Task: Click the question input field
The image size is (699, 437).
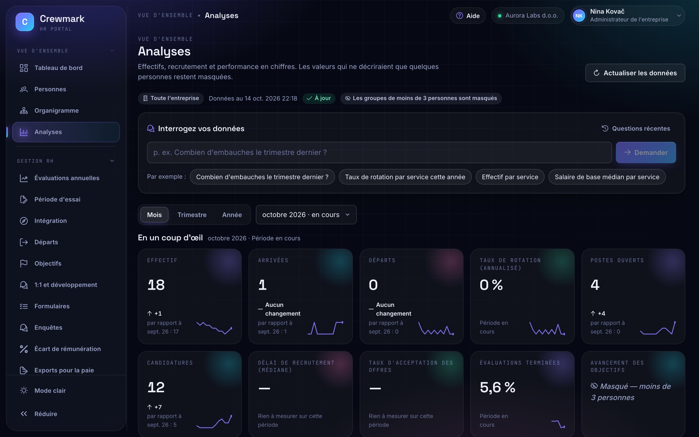Action: 379,153
